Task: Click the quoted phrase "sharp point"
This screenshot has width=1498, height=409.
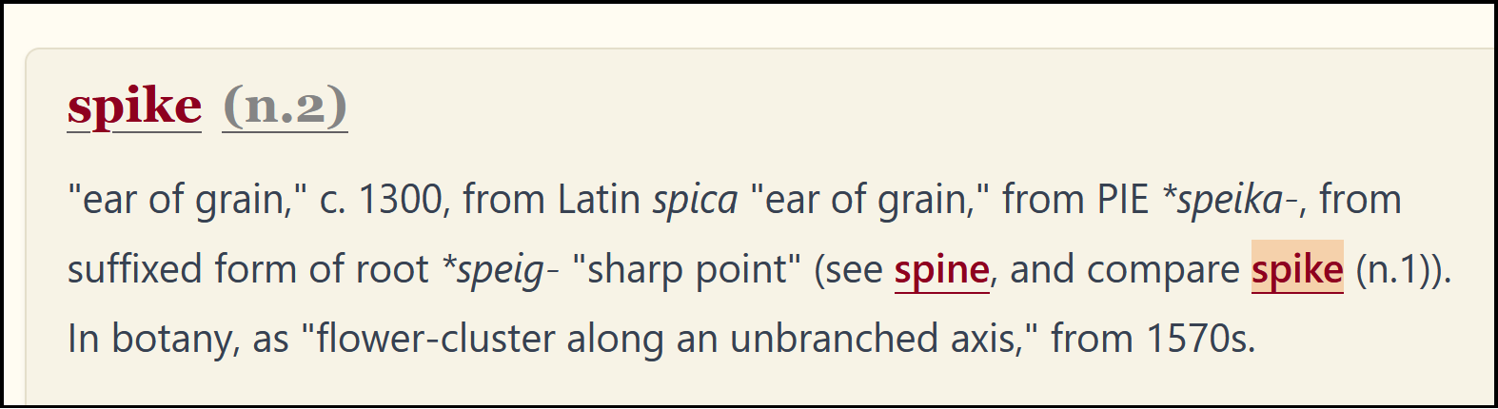Action: [x=687, y=270]
